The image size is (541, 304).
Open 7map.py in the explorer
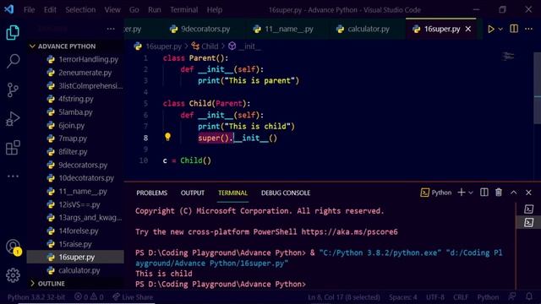[x=75, y=138]
